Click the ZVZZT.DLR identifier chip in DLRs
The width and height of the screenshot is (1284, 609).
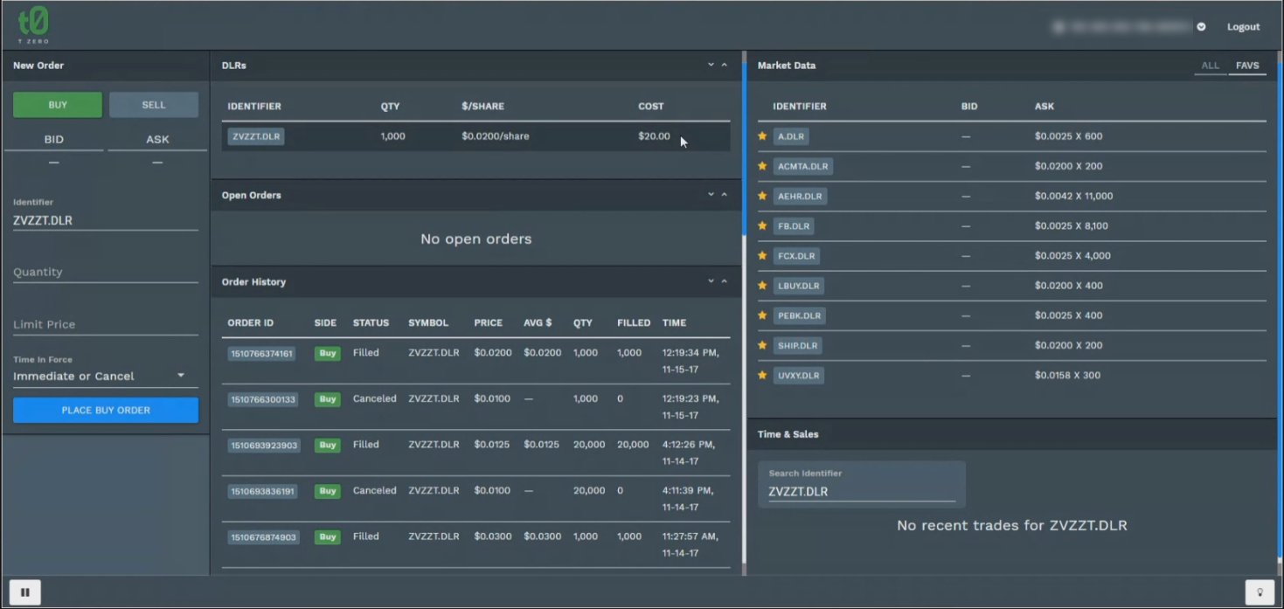pos(256,136)
